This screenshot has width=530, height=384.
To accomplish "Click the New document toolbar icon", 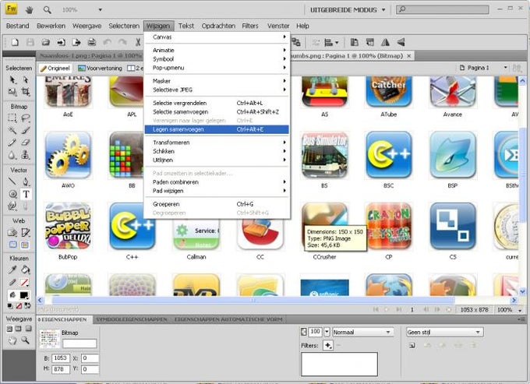I will 15,42.
